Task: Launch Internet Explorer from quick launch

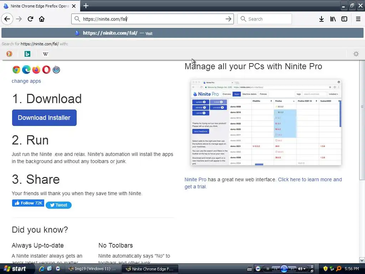Action: click(x=42, y=269)
